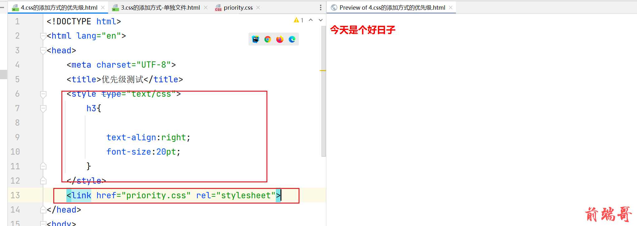Open page in Firefox browser
The image size is (637, 226).
280,39
